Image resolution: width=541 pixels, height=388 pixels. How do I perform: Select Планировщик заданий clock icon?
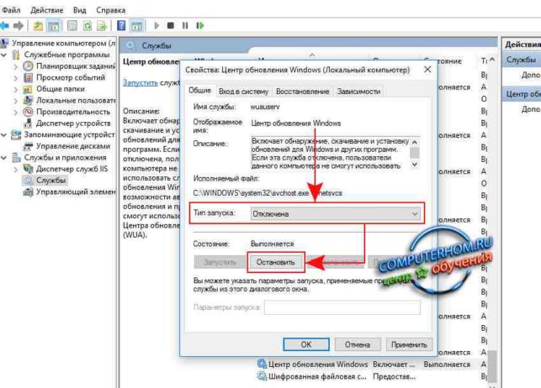pyautogui.click(x=28, y=66)
